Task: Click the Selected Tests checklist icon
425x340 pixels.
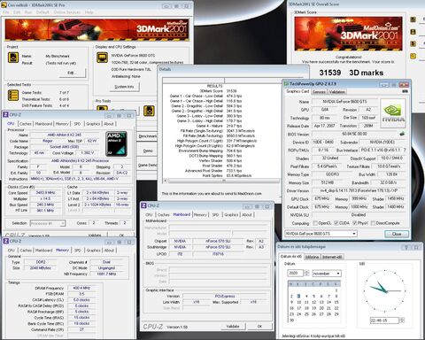Action: (13, 96)
